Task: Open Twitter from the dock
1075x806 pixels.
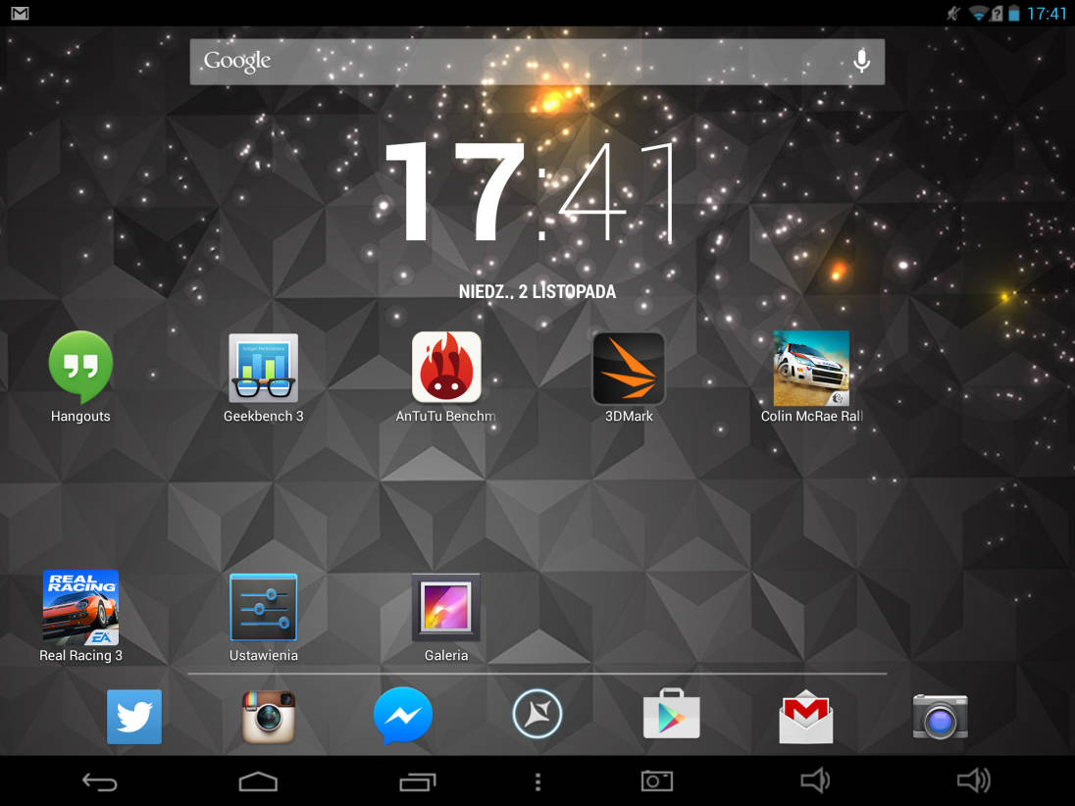Action: pos(134,716)
